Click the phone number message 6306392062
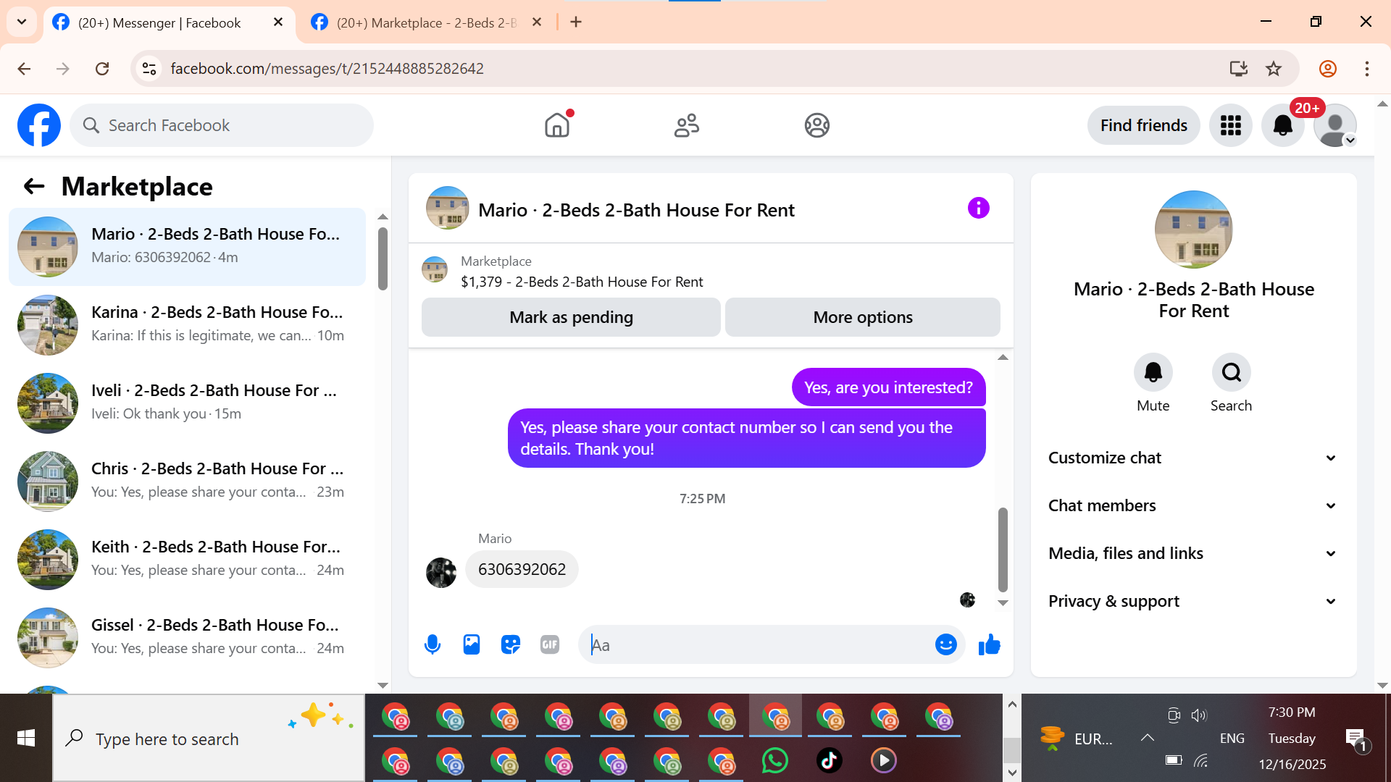 (522, 569)
